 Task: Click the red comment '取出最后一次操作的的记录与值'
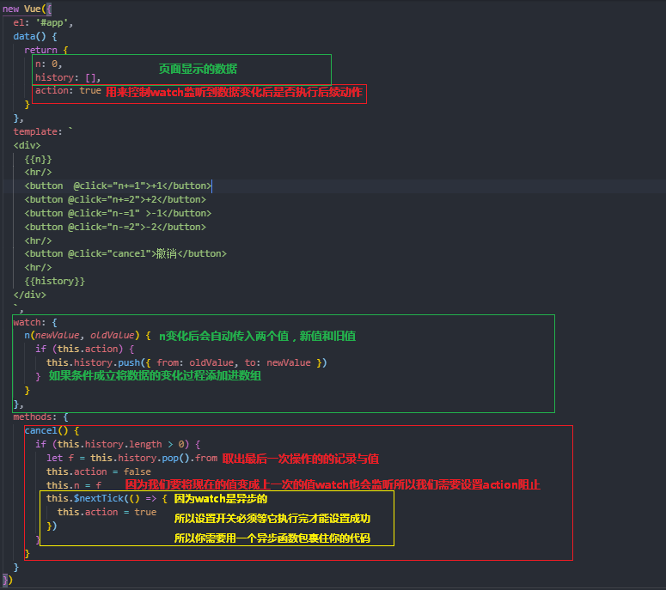tap(301, 459)
